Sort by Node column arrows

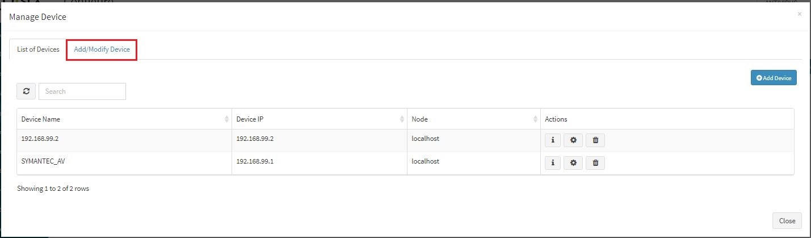535,119
